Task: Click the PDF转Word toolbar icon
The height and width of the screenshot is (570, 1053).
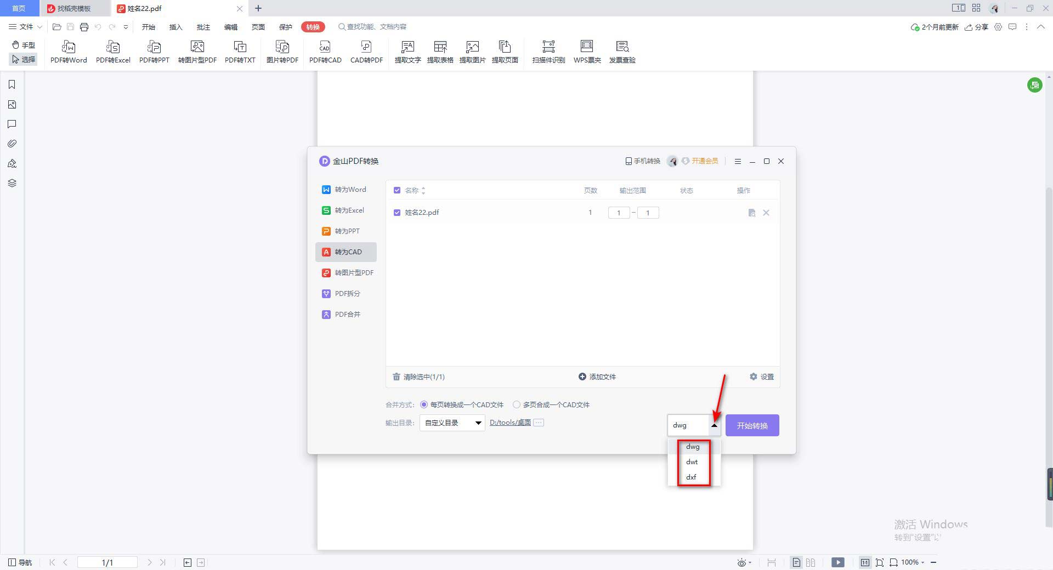Action: click(69, 52)
